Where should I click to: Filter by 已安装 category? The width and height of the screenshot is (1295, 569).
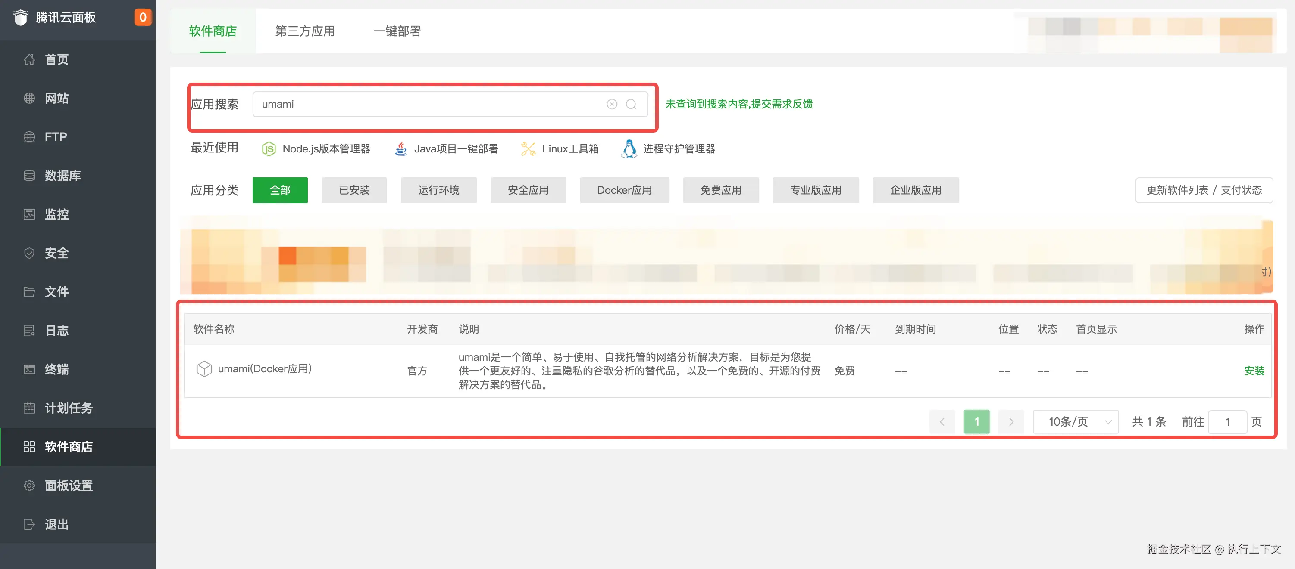coord(354,190)
